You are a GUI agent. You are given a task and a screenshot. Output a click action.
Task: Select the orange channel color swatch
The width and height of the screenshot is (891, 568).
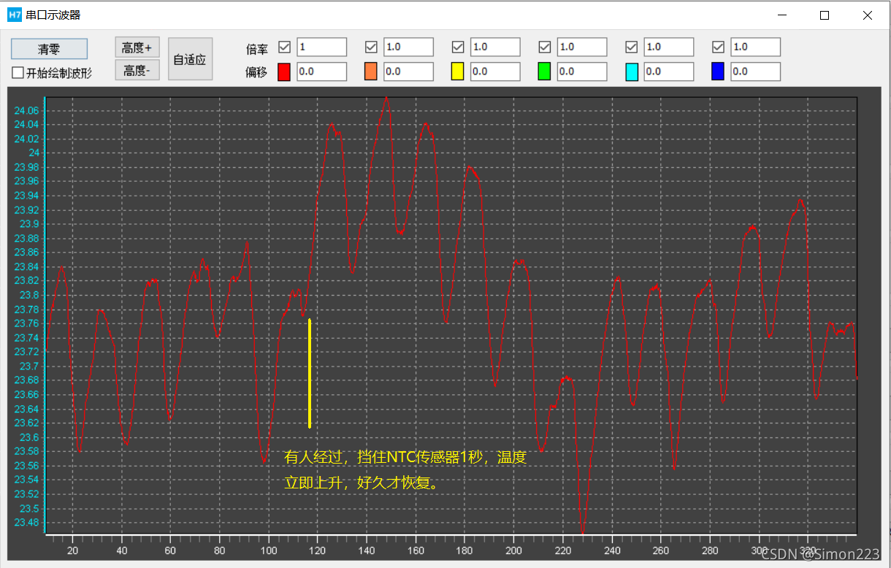pyautogui.click(x=371, y=72)
